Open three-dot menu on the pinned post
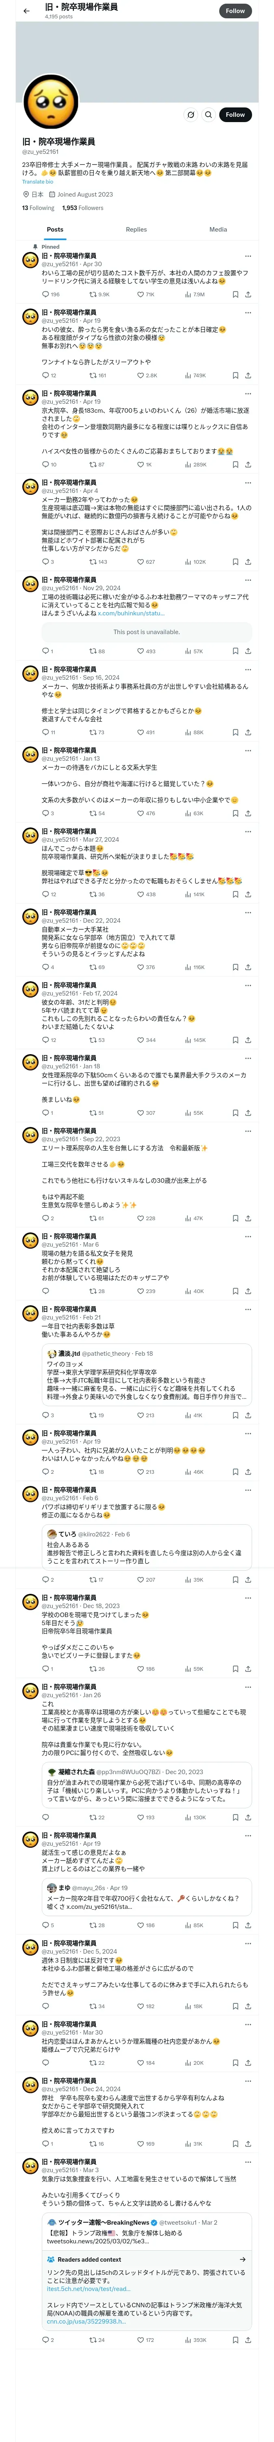Viewport: 274px width, 2442px height. pos(248,256)
